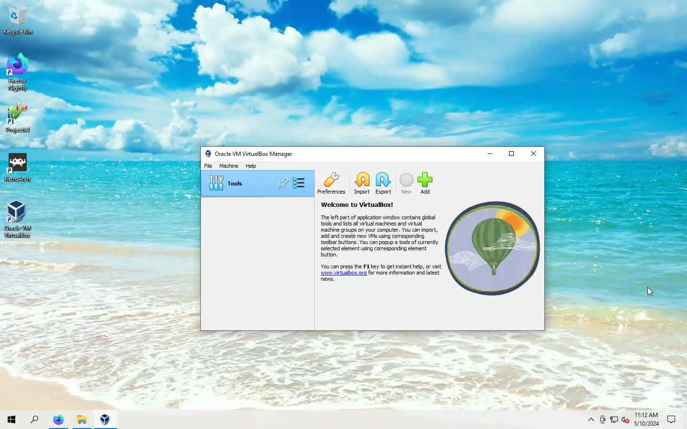Select the Tools entry in sidebar
The height and width of the screenshot is (429, 687).
click(x=258, y=184)
